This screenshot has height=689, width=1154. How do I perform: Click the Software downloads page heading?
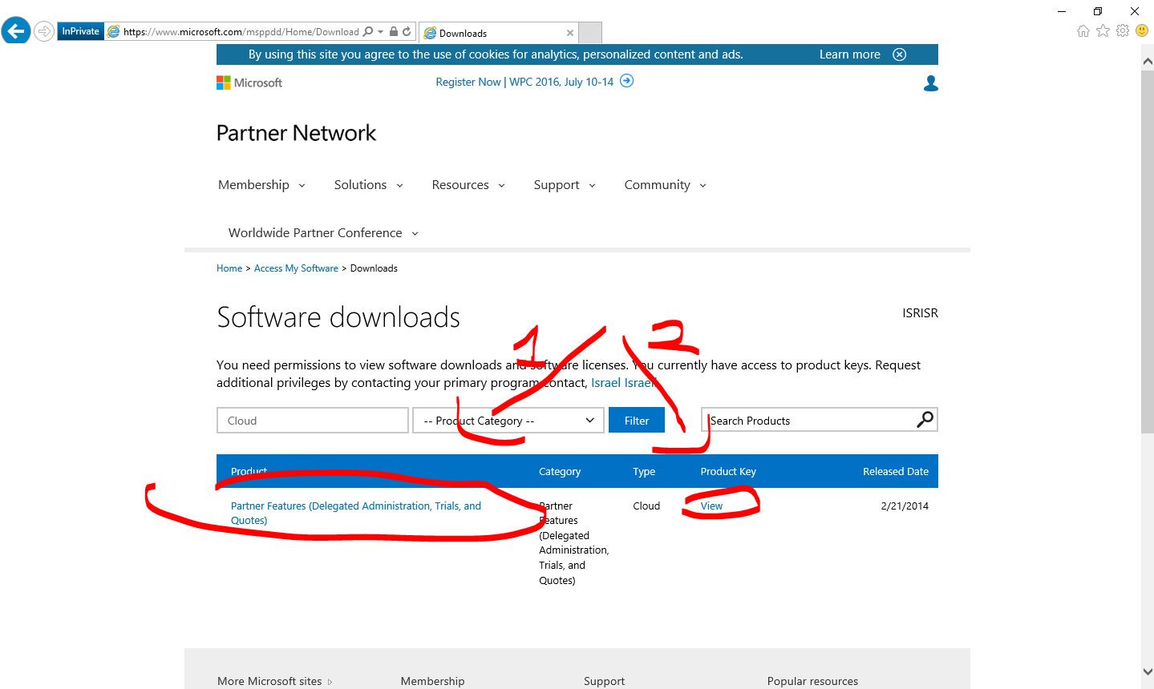[338, 318]
